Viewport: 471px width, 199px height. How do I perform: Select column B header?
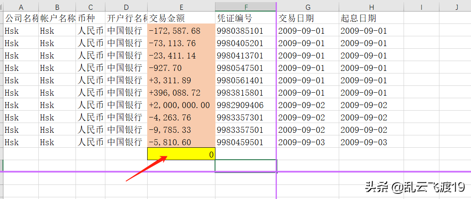[57, 7]
